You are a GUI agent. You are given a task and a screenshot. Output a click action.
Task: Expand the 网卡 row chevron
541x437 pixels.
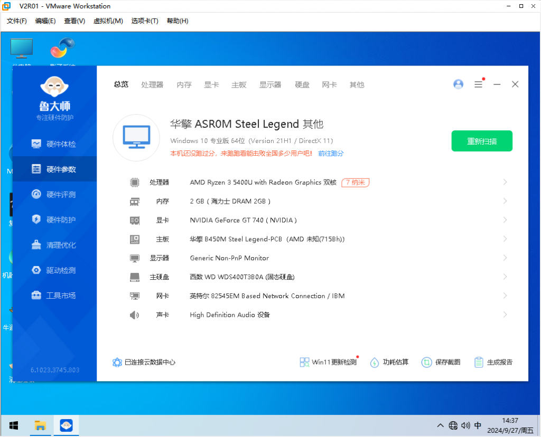[505, 296]
